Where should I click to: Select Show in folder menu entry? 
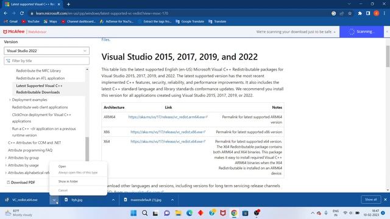(x=68, y=181)
